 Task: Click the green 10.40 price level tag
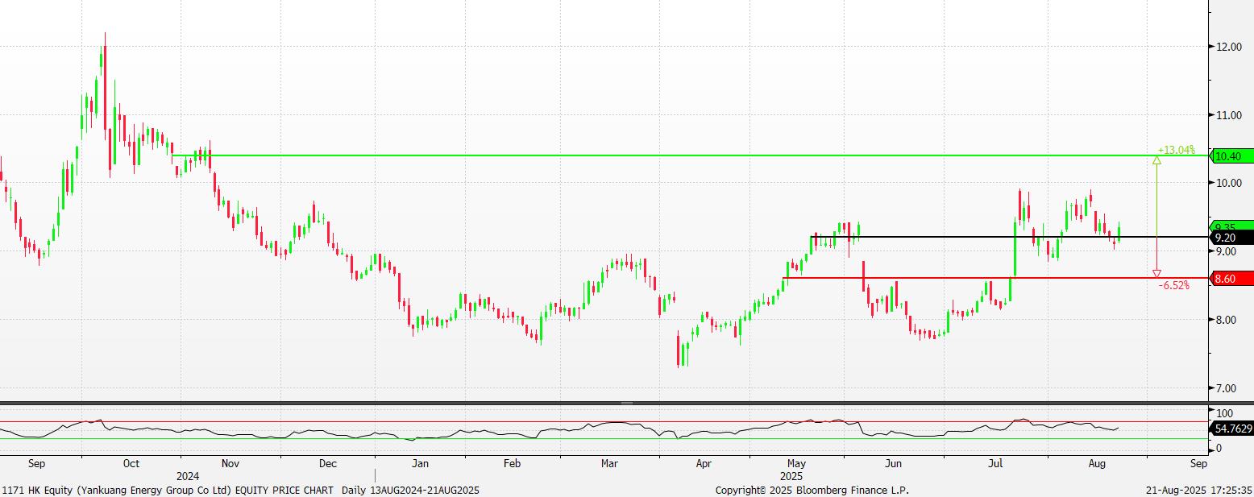pyautogui.click(x=1232, y=156)
